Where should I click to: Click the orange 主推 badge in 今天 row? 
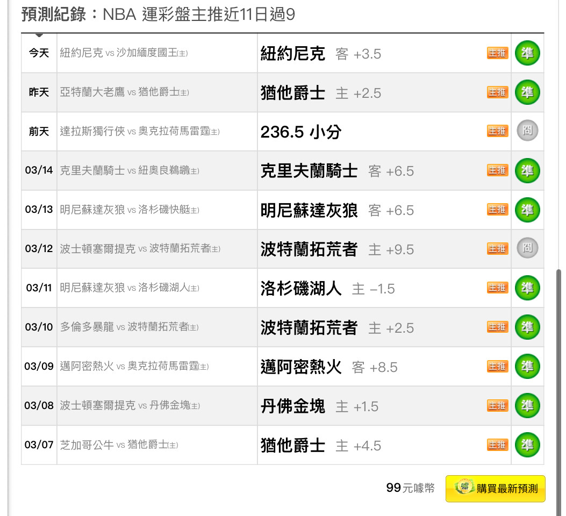point(497,53)
